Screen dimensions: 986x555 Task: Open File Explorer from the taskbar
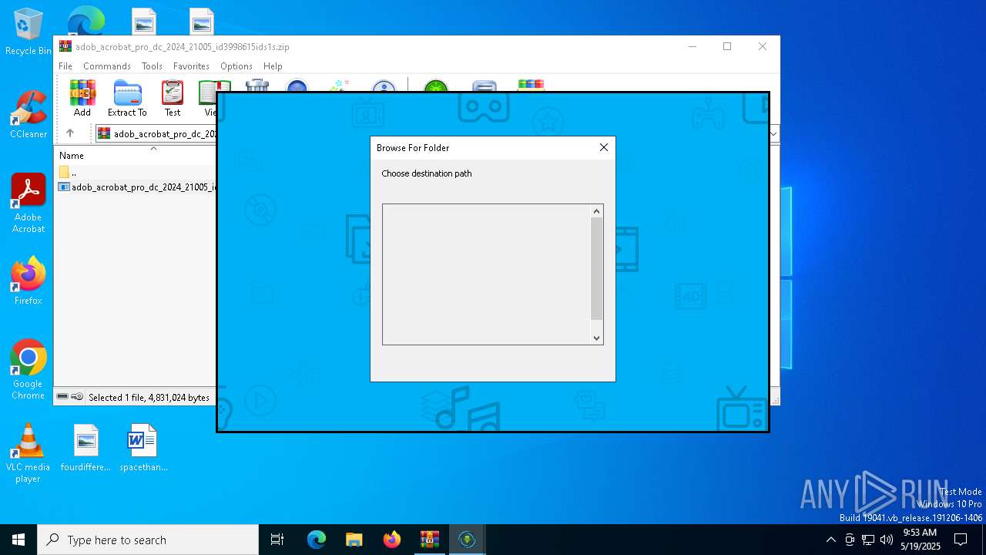click(354, 540)
